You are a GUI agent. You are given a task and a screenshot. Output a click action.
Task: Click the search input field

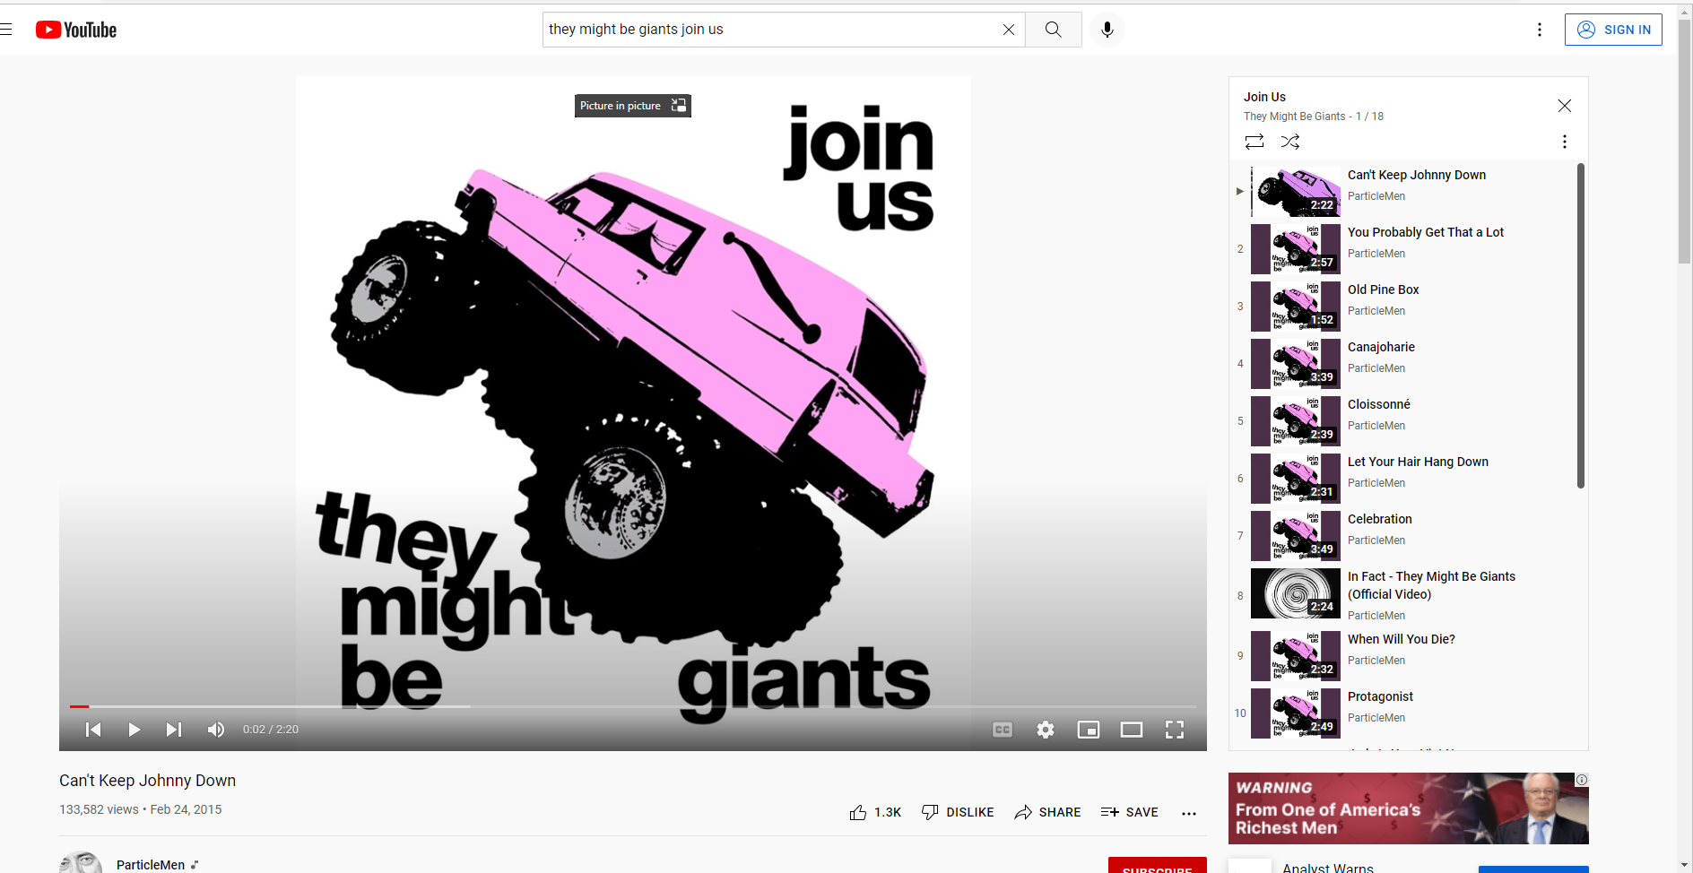771,30
